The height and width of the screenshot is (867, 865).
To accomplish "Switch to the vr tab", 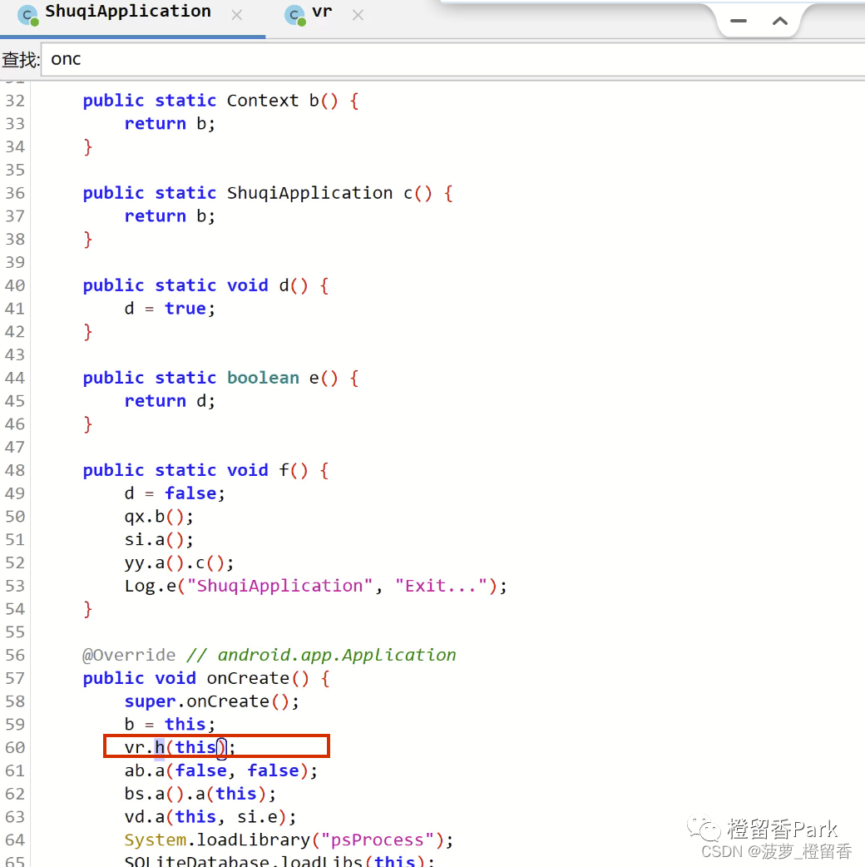I will 323,13.
